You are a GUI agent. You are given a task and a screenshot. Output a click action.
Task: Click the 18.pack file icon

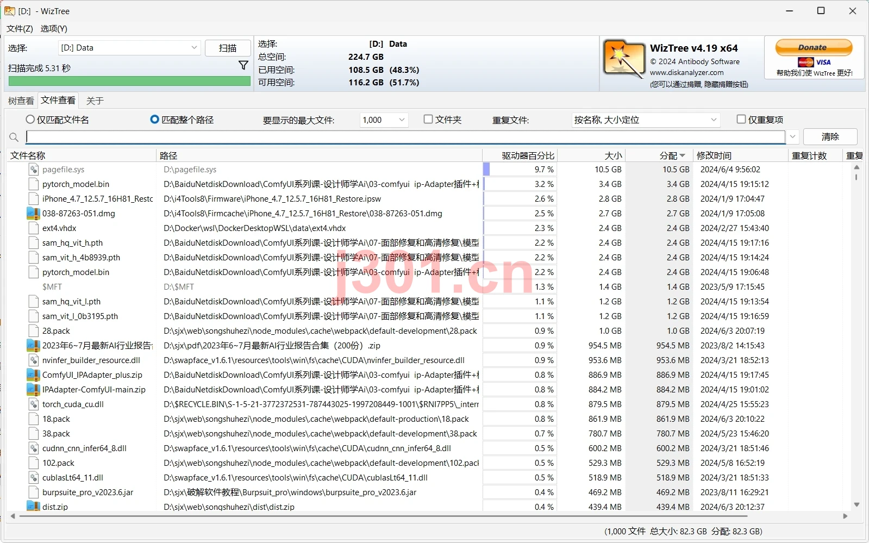click(33, 419)
